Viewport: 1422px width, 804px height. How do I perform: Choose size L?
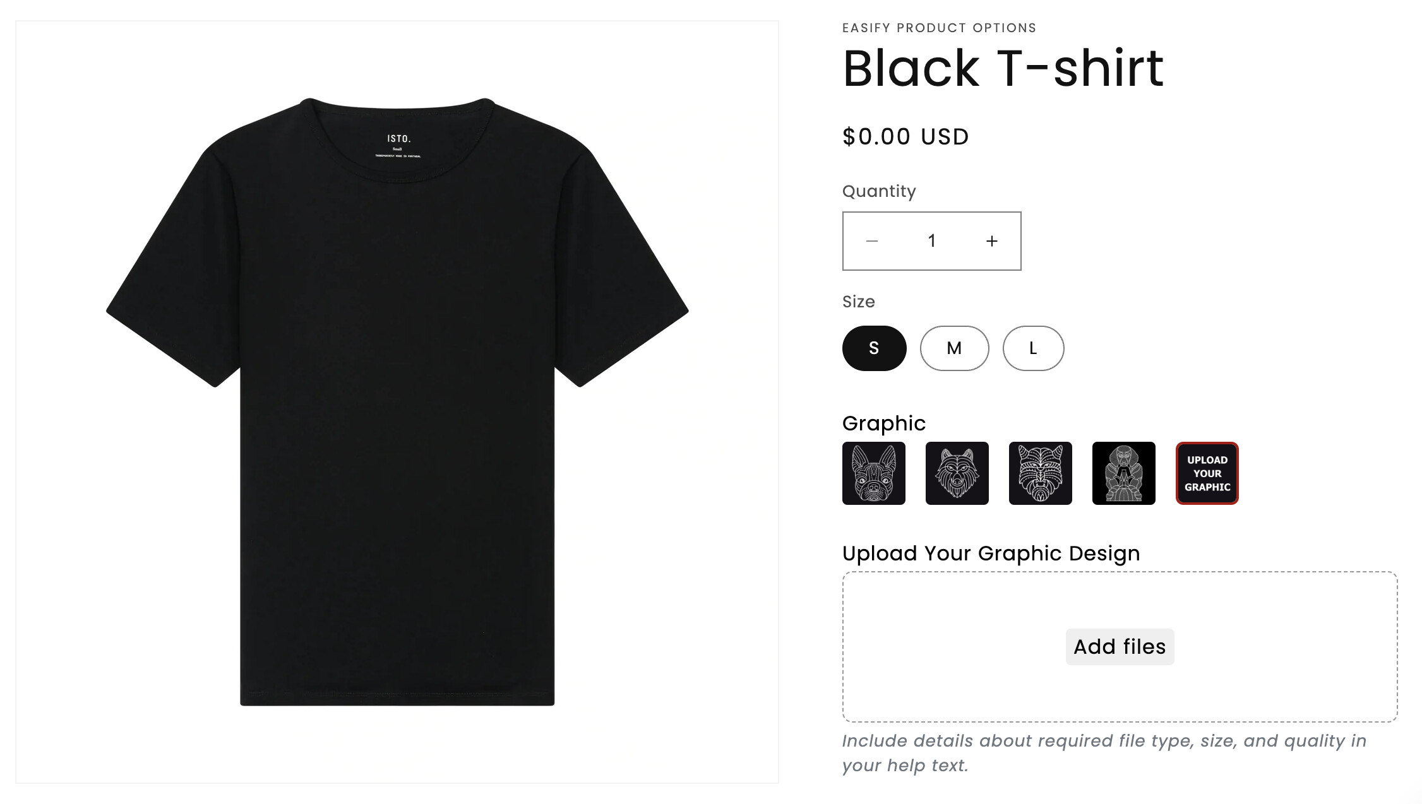click(1033, 348)
